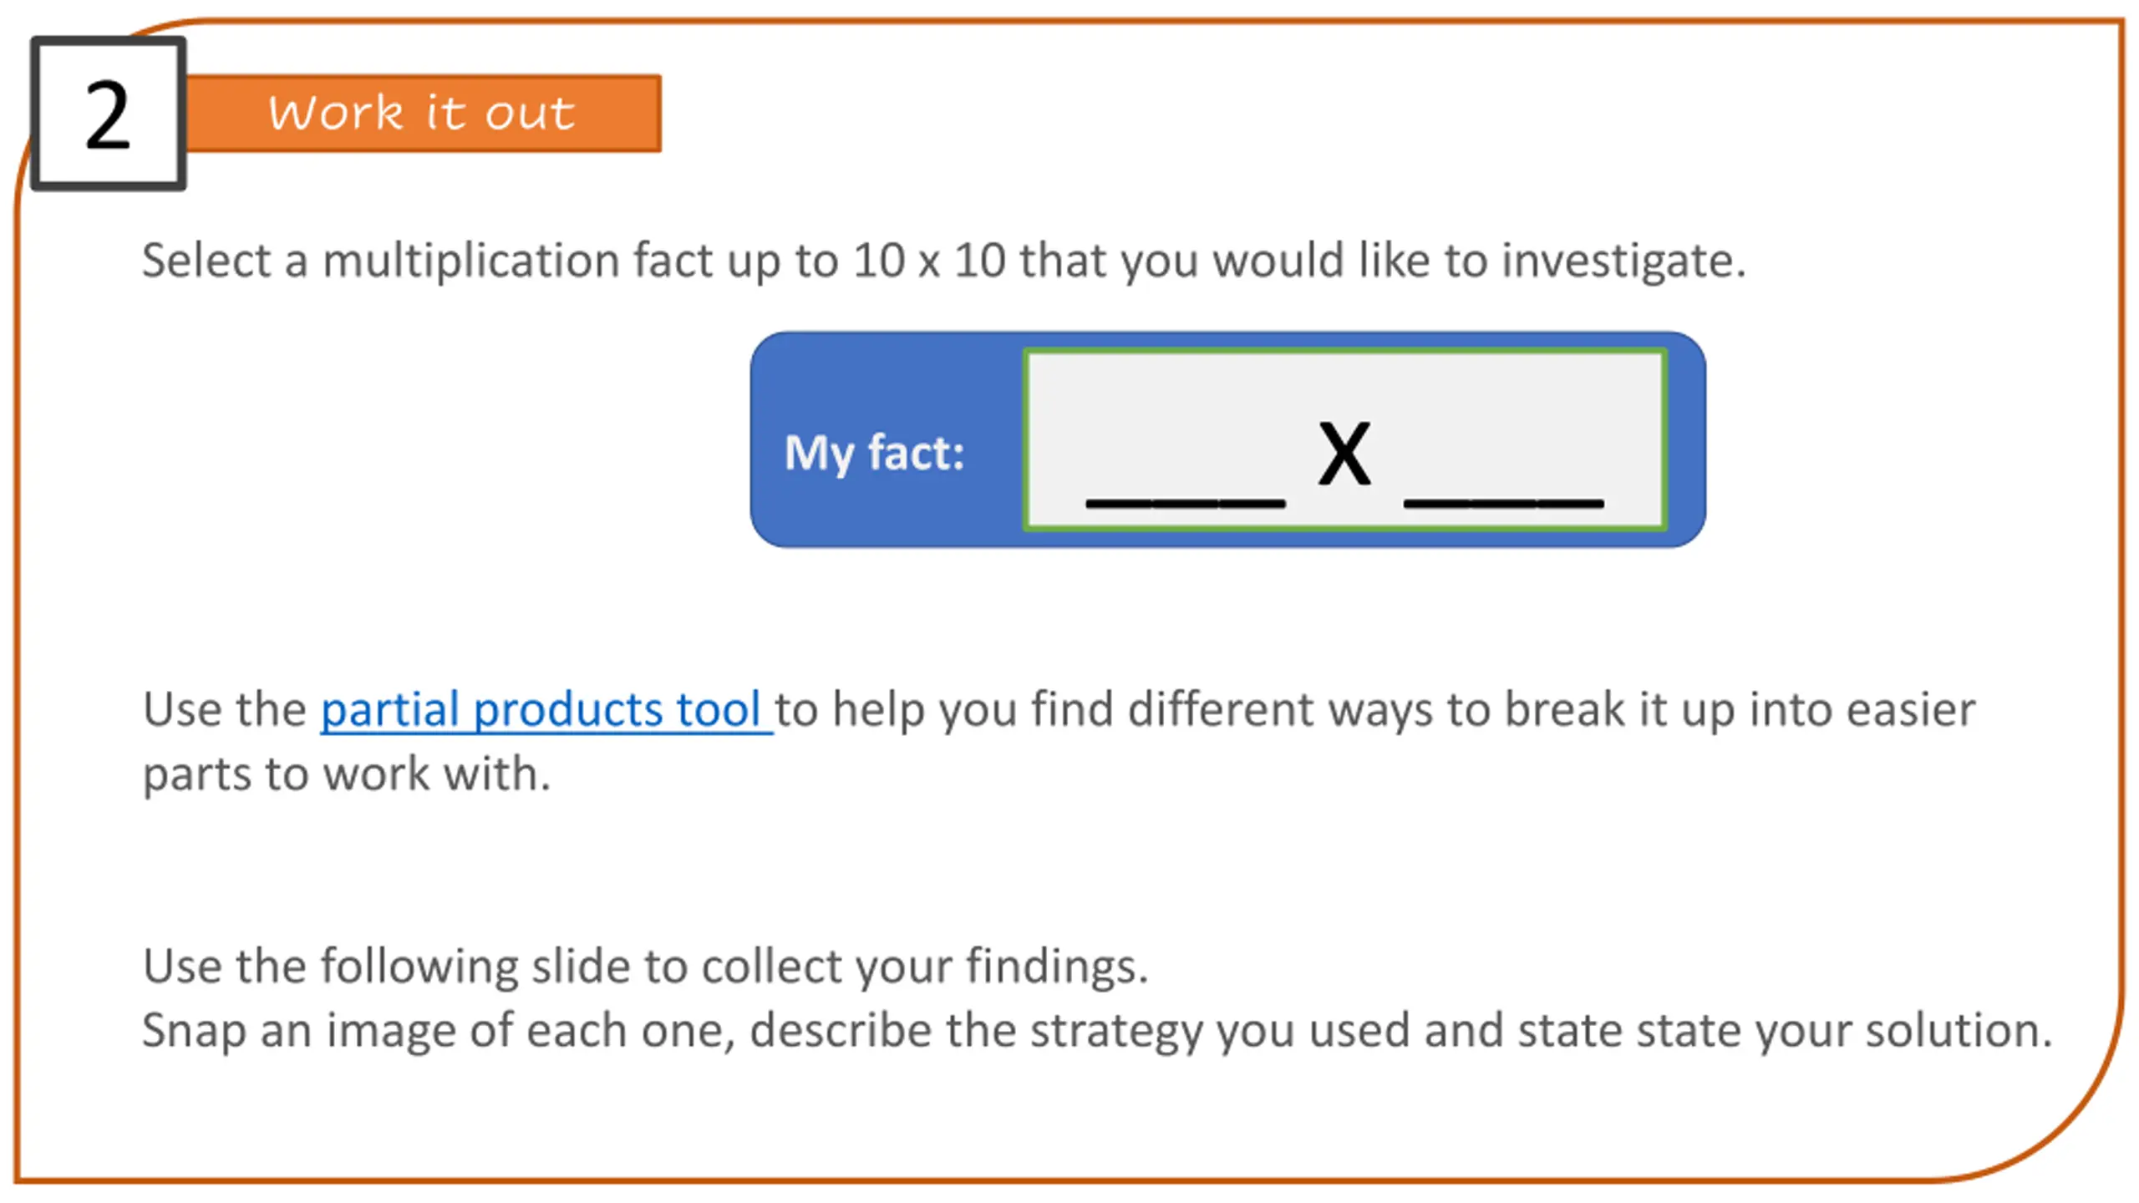Click '10 x 10' in the instruction
2139x1203 pixels.
tap(929, 260)
